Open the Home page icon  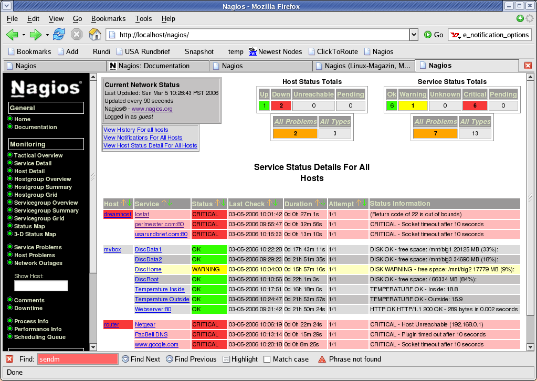(95, 34)
